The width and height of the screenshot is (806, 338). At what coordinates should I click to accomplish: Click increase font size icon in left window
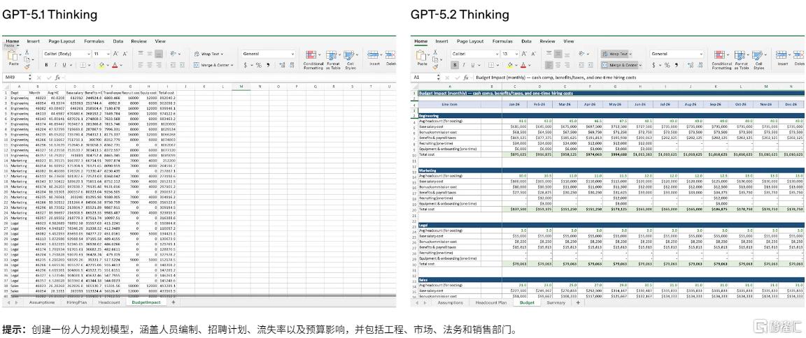[x=115, y=54]
